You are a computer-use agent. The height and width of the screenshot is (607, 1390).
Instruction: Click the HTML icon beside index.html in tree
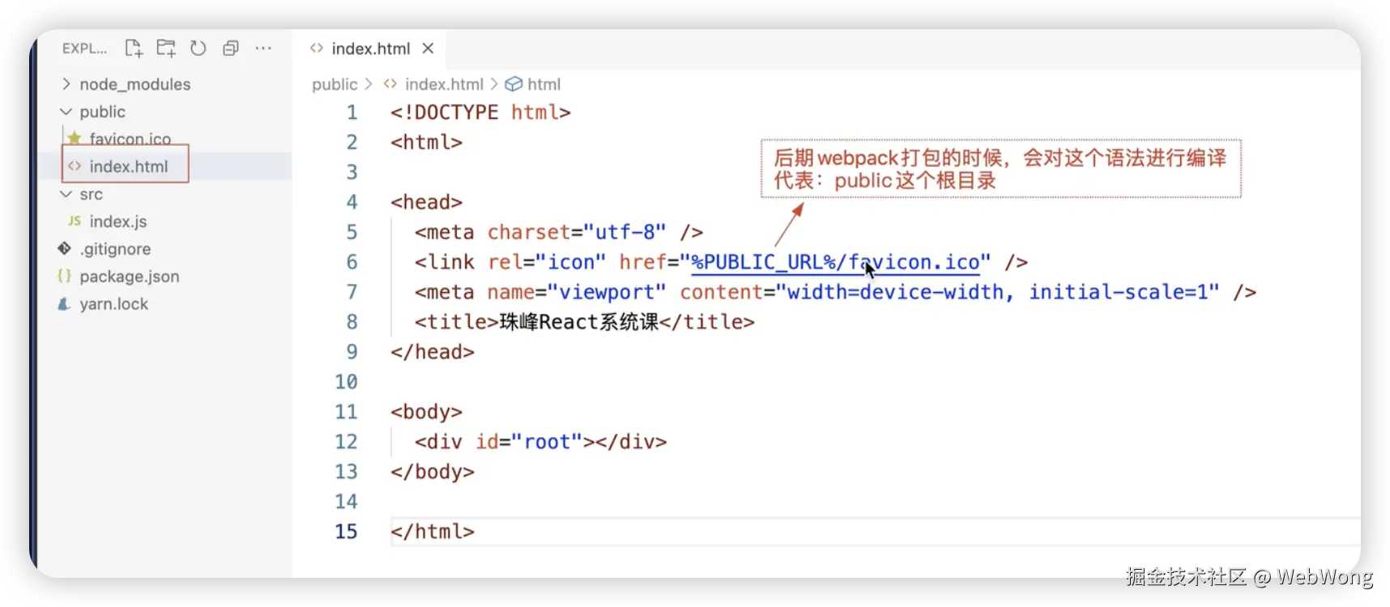coord(75,166)
